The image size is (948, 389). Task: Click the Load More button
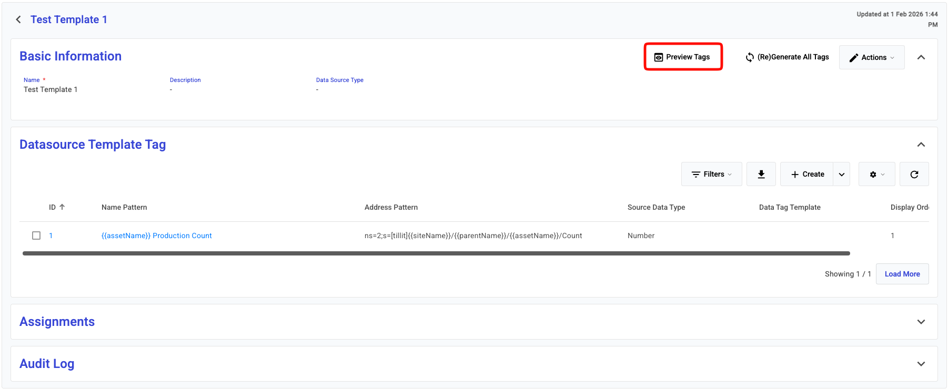pyautogui.click(x=902, y=274)
